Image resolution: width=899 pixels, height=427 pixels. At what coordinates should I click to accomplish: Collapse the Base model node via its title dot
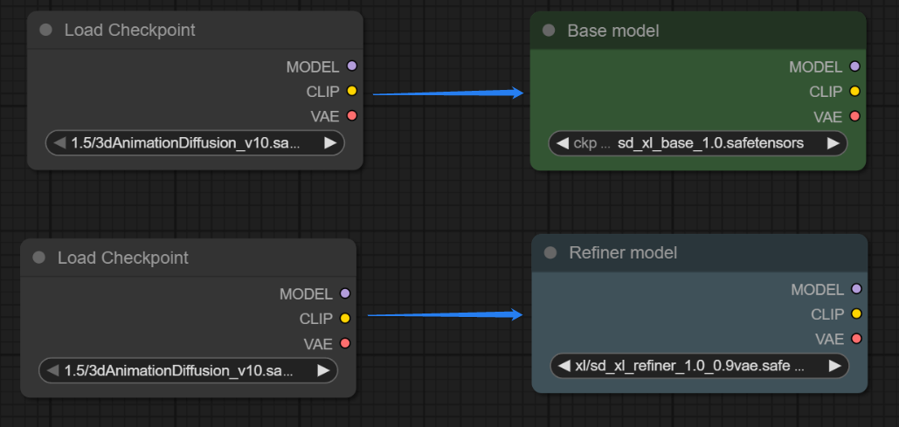pos(549,31)
